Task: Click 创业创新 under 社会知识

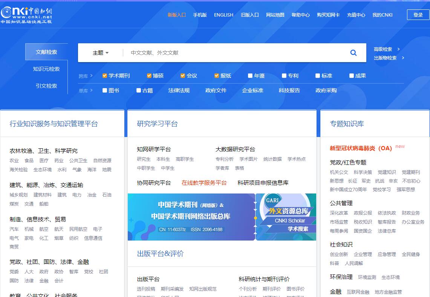Action: pos(339,254)
